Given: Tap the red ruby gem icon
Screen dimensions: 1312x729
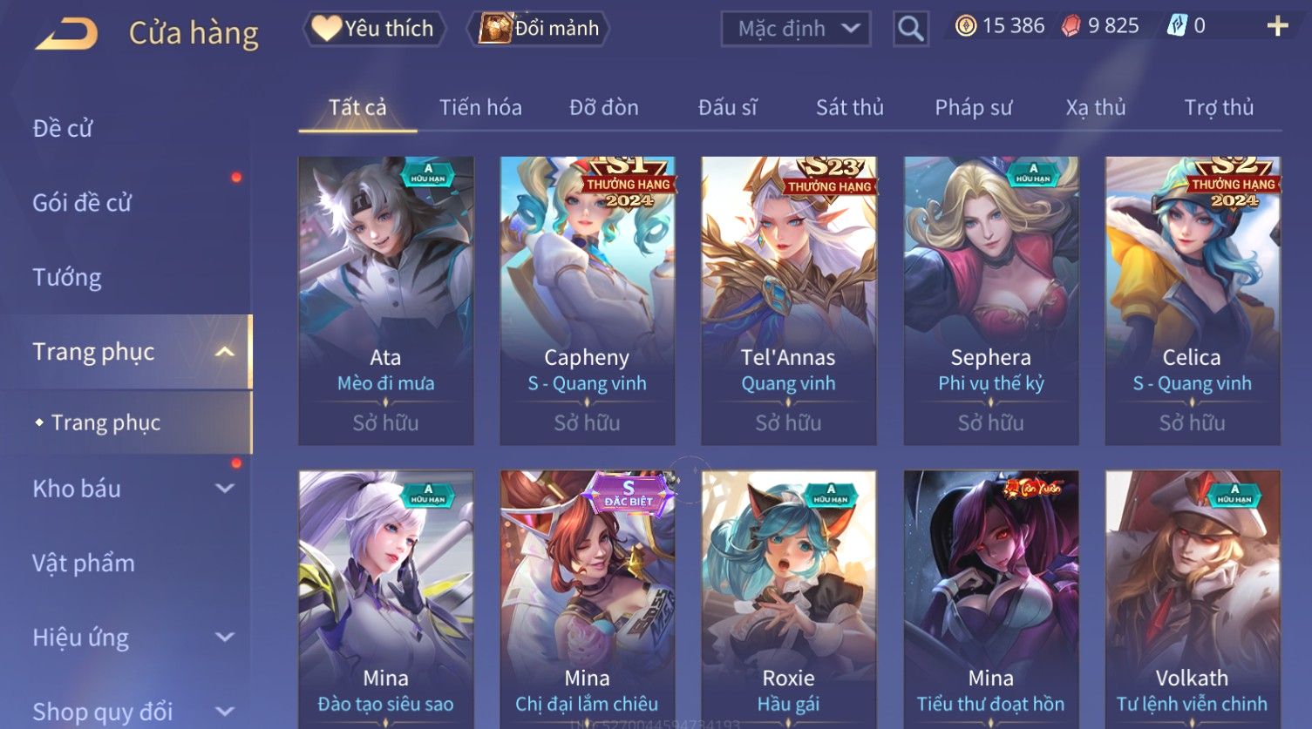Looking at the screenshot, I should click(1071, 26).
